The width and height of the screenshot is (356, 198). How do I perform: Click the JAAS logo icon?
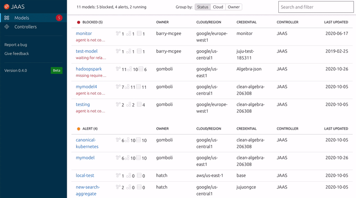(6, 6)
